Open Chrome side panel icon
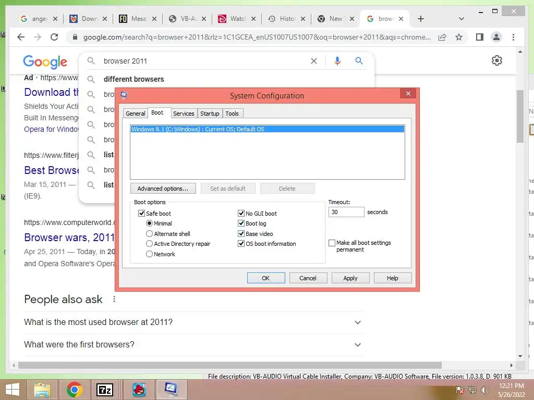Screen dimensions: 534x400 coord(480,37)
